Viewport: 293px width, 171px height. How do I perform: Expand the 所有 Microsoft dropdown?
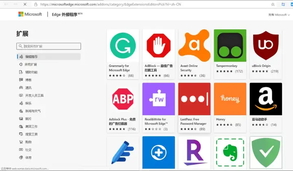point(279,15)
